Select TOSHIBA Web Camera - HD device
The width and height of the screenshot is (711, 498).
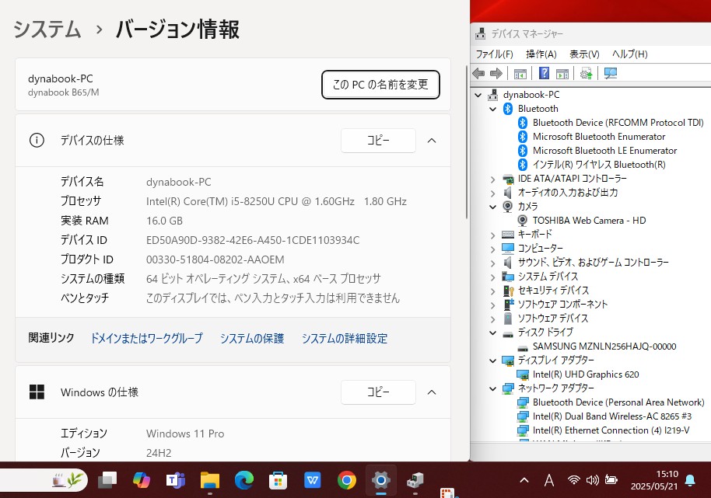coord(589,221)
